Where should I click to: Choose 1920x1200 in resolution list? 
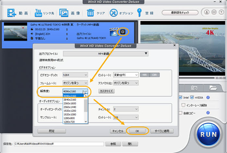[x=73, y=111]
